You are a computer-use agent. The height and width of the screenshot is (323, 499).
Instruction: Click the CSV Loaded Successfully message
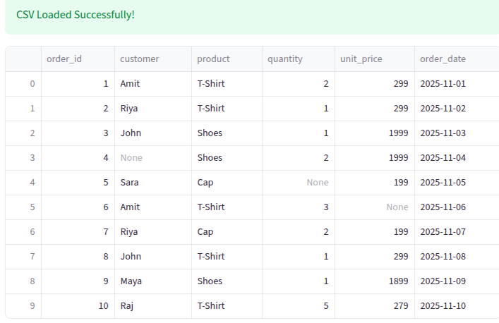click(76, 15)
